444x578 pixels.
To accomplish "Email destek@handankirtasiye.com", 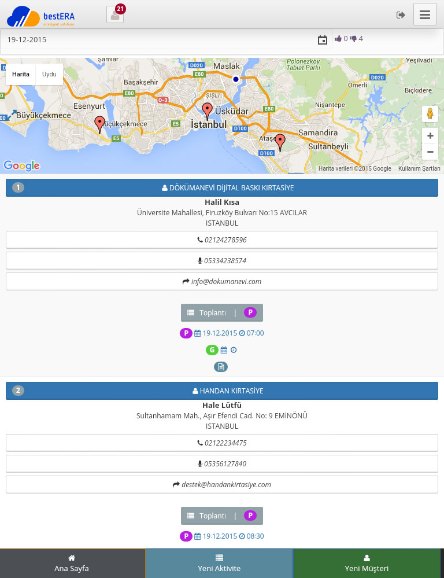I will [222, 485].
